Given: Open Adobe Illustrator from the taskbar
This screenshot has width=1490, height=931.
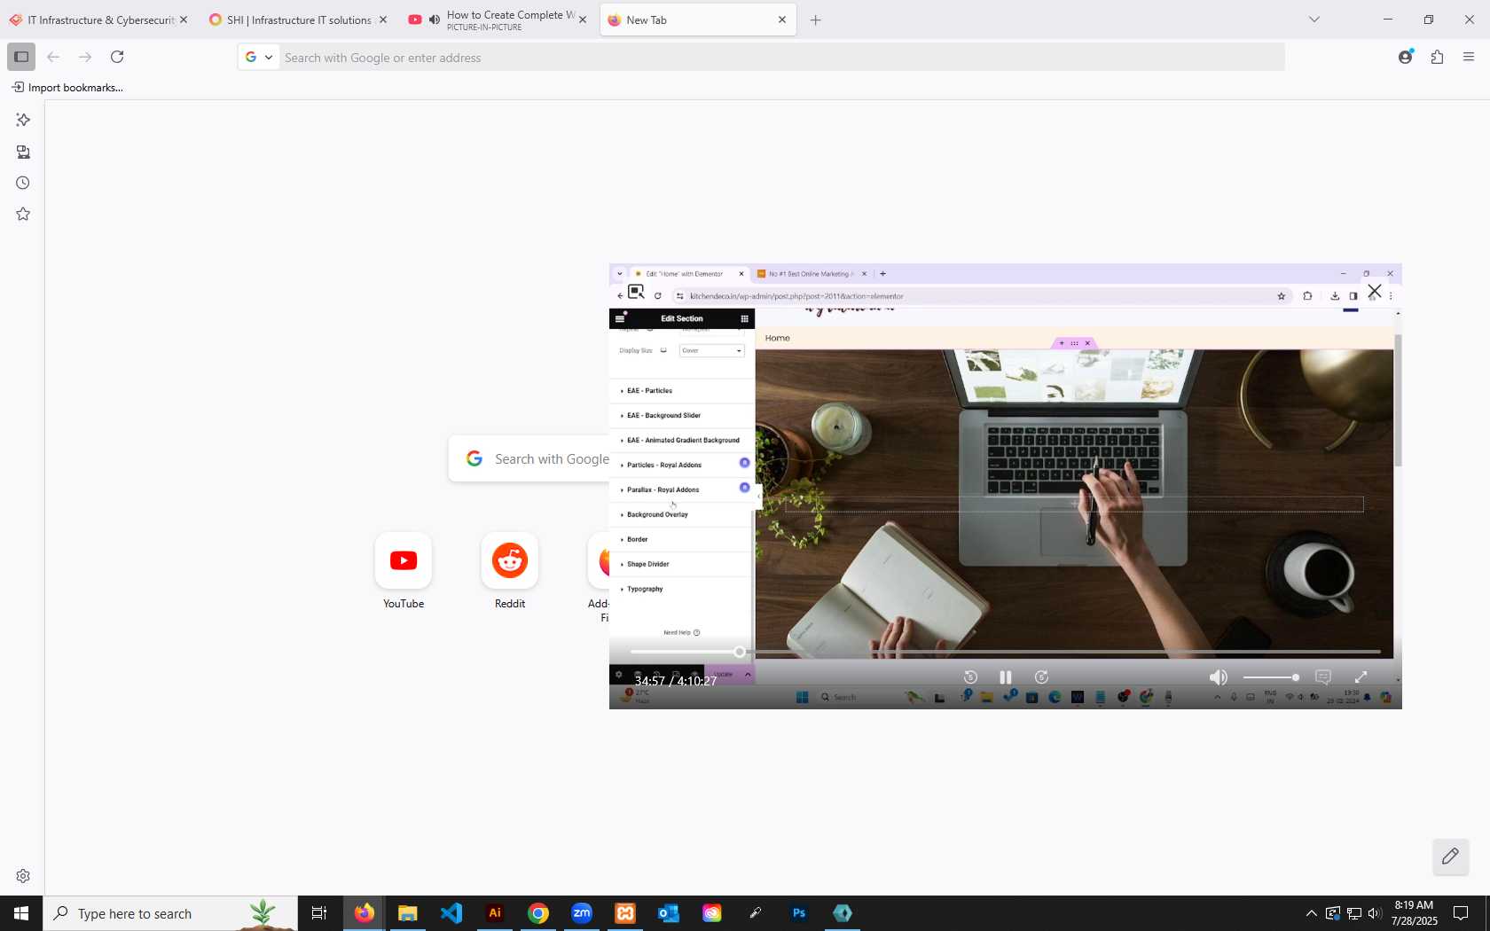Looking at the screenshot, I should click(x=495, y=913).
